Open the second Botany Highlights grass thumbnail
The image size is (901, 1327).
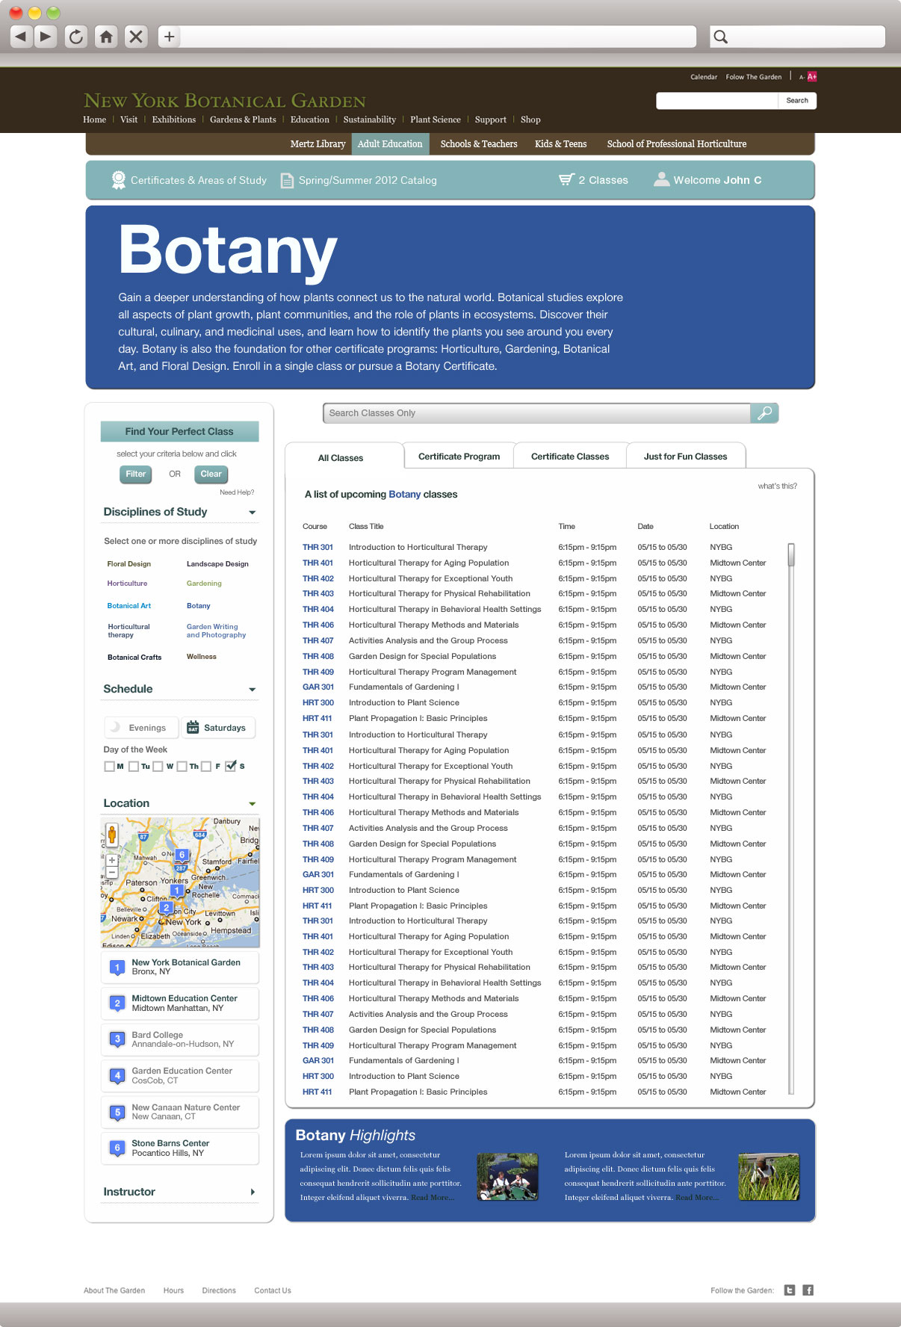(x=769, y=1176)
